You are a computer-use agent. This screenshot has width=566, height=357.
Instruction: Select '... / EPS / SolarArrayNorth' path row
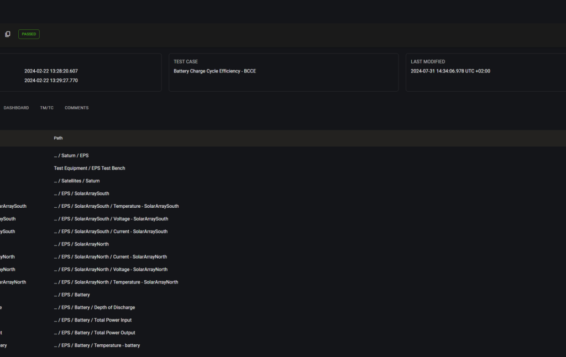pyautogui.click(x=283, y=244)
